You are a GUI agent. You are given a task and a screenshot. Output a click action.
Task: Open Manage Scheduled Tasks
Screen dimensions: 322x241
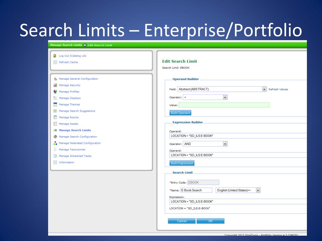pos(75,156)
